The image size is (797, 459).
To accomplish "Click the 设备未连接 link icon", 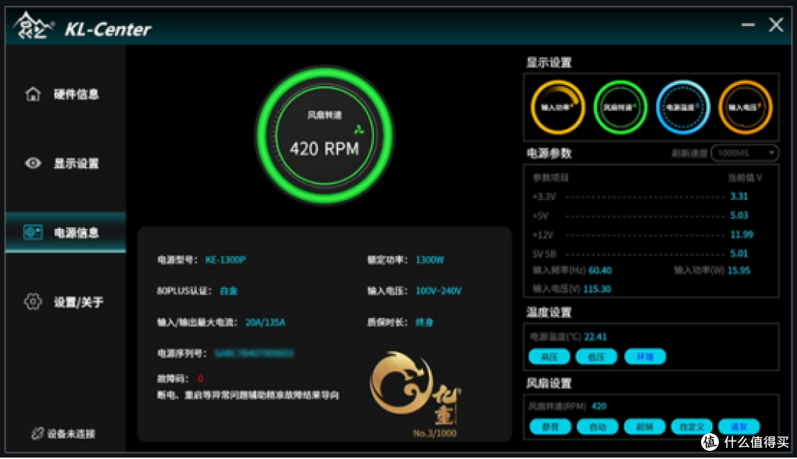I will (x=37, y=434).
